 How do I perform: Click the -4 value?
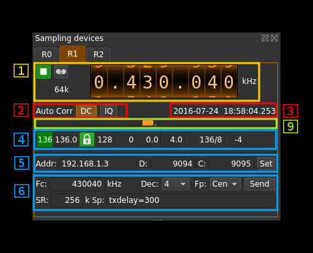tap(238, 140)
